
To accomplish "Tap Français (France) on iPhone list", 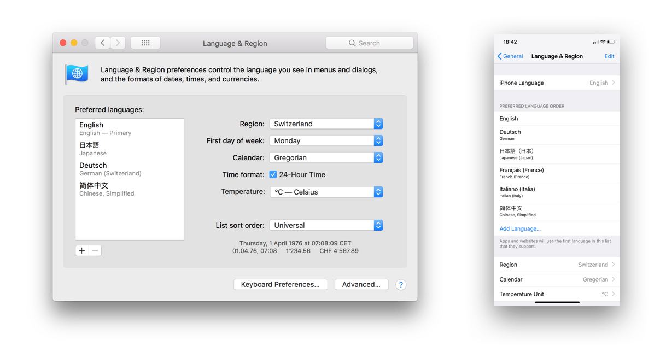I will point(557,173).
